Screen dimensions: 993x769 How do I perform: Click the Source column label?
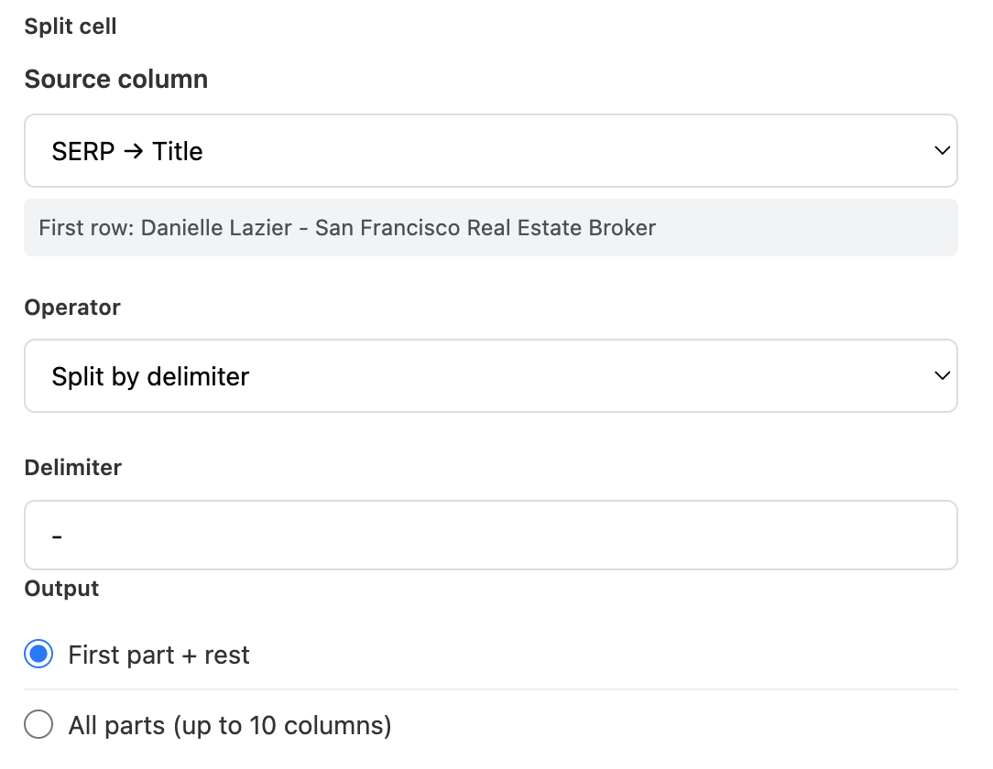(116, 79)
